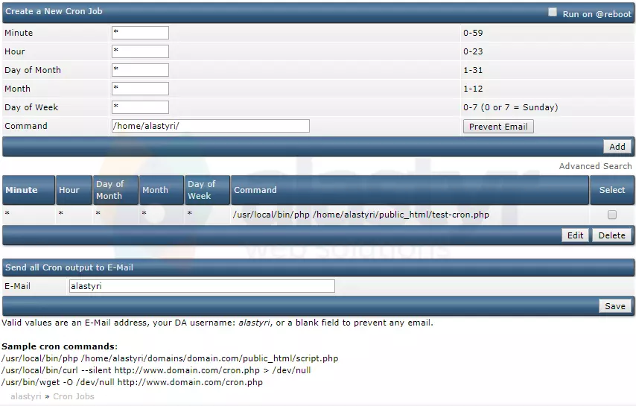Click the Hour input field

pos(140,51)
